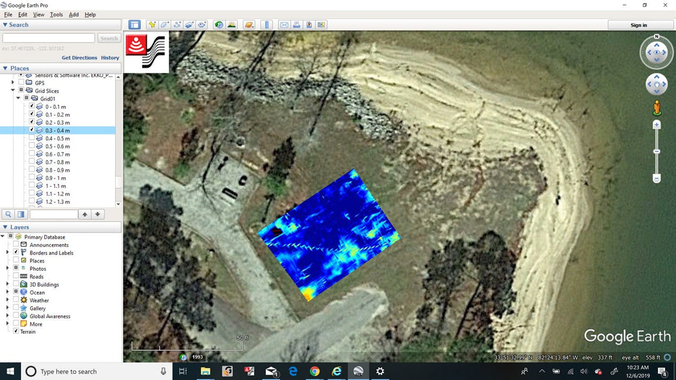Click the Print toolbar icon

(296, 25)
